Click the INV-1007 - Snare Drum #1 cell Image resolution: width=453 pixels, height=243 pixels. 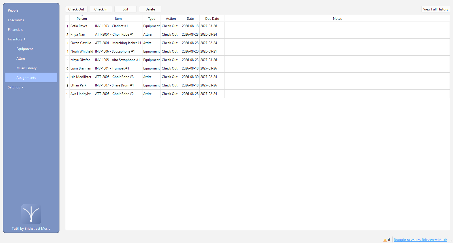click(x=118, y=85)
